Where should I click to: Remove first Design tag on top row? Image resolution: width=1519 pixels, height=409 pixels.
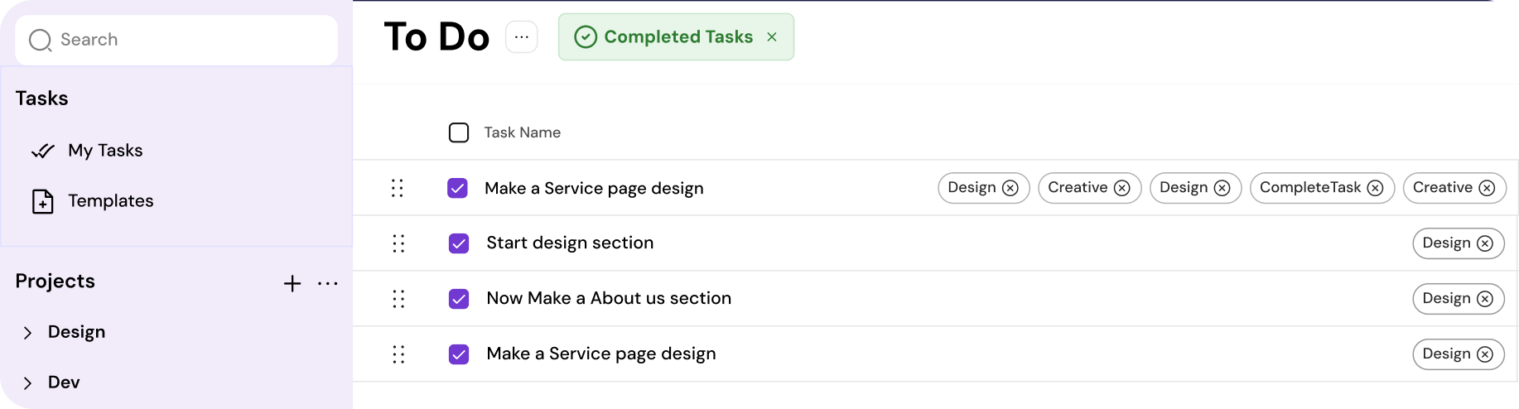(x=1010, y=188)
